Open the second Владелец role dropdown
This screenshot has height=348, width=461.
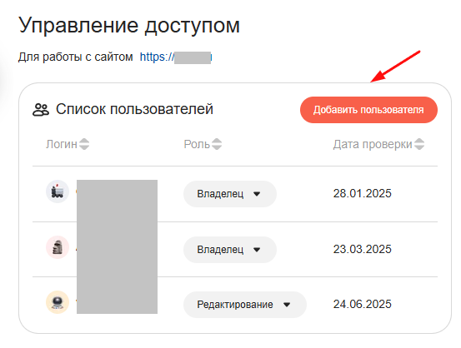tap(230, 250)
